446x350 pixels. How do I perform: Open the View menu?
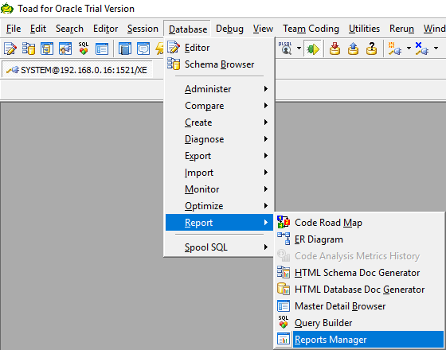(263, 29)
